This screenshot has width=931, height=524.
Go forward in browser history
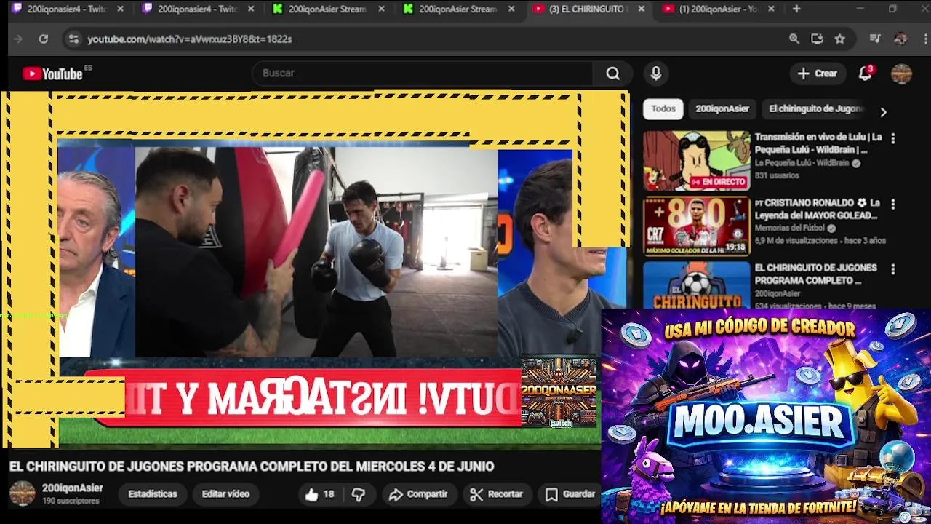(18, 39)
